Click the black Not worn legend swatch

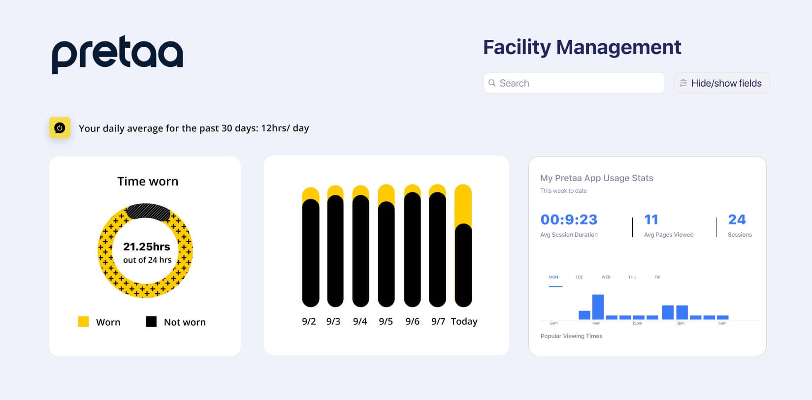click(151, 322)
